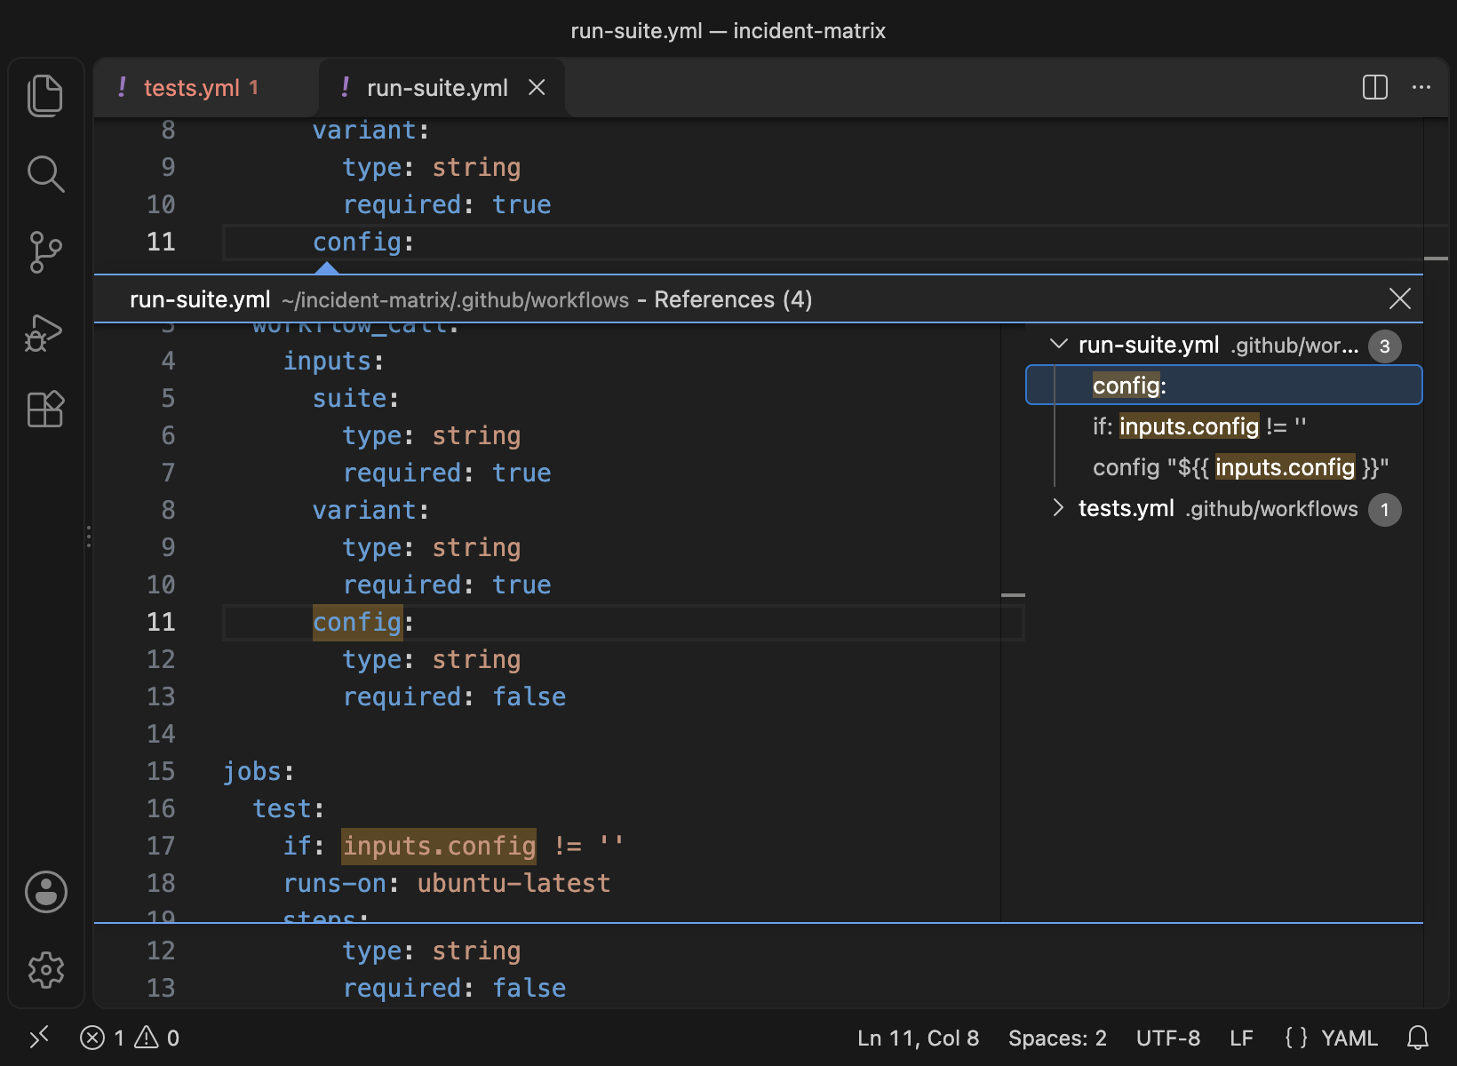Close the run-suite.yml tab
This screenshot has width=1457, height=1066.
pos(537,87)
